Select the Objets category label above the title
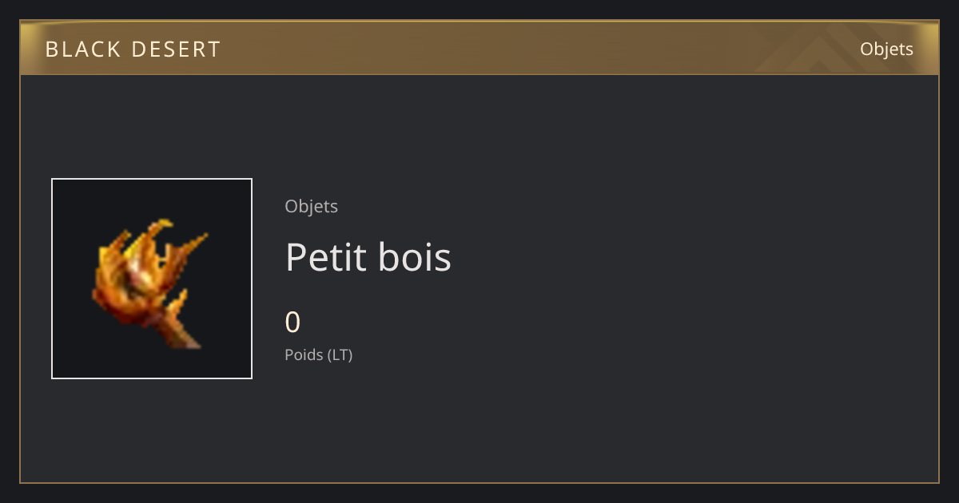Viewport: 959px width, 503px height. pos(311,206)
